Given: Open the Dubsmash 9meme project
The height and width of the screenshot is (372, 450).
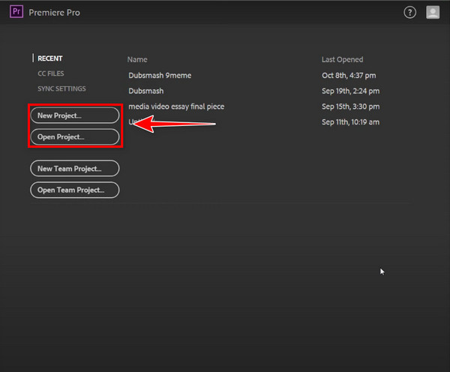Looking at the screenshot, I should (x=160, y=76).
